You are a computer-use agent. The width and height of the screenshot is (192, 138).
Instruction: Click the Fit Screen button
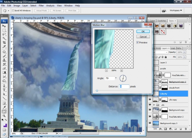pyautogui.click(x=57, y=11)
